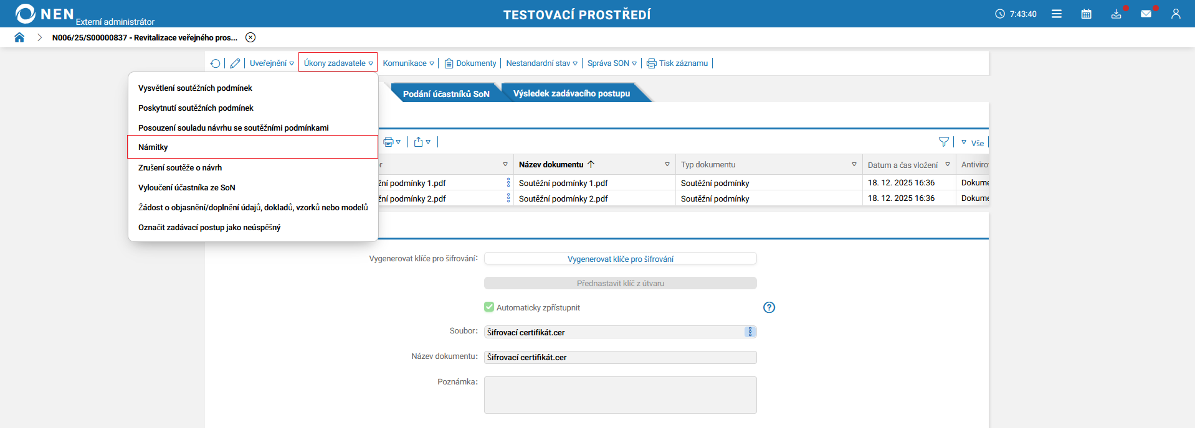This screenshot has height=428, width=1195.
Task: Switch to Výsledek zadávacího postupu tab
Action: (x=571, y=93)
